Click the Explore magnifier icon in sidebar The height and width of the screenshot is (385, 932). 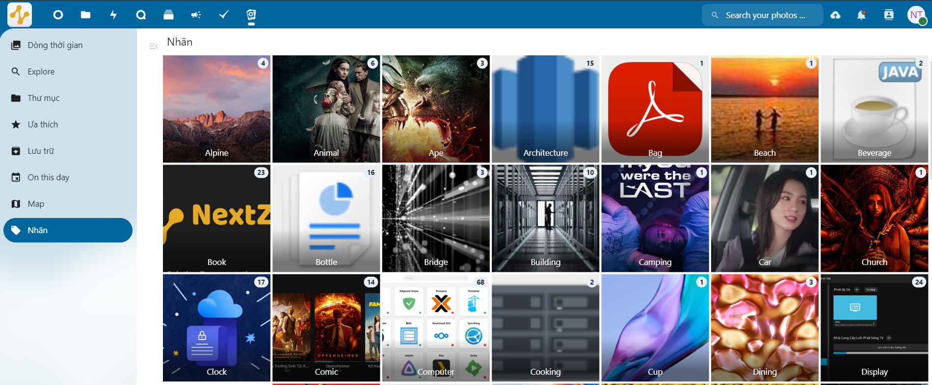coord(16,72)
